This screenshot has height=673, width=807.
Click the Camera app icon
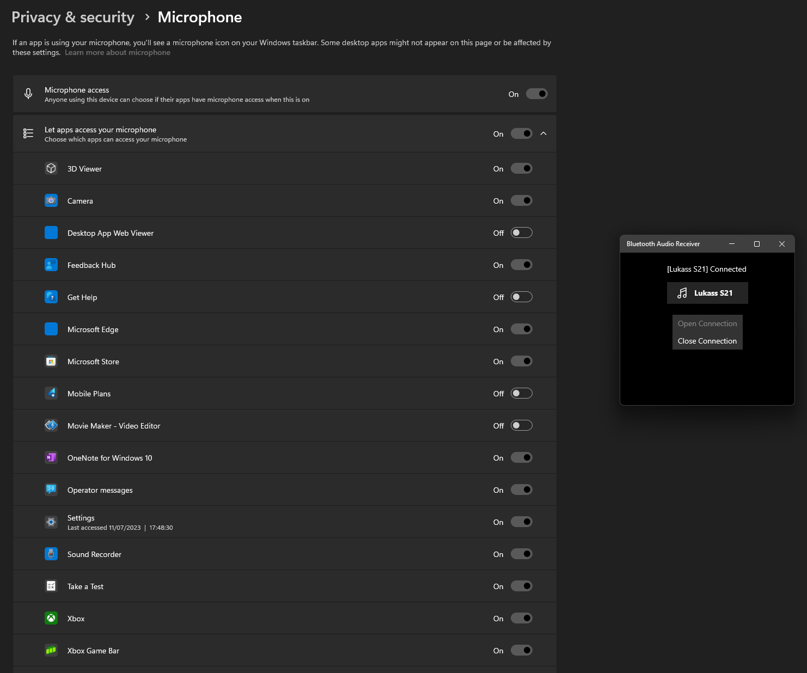[x=51, y=200]
